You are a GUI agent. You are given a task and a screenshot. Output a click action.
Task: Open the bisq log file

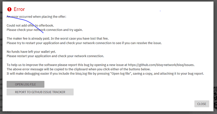tap(25, 84)
